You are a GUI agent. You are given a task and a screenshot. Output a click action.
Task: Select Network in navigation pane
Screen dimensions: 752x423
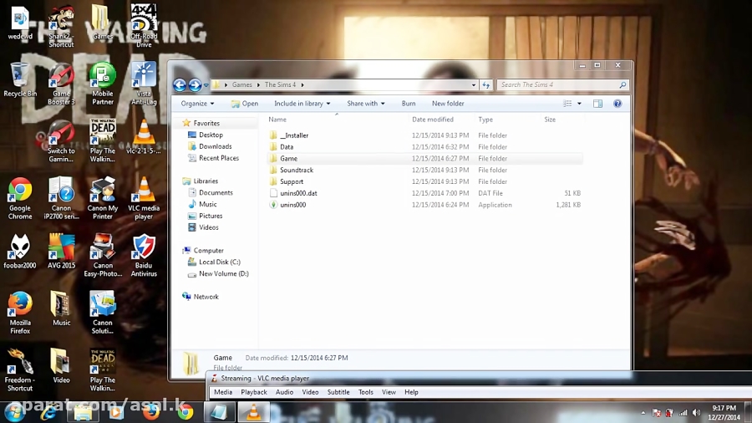(206, 297)
